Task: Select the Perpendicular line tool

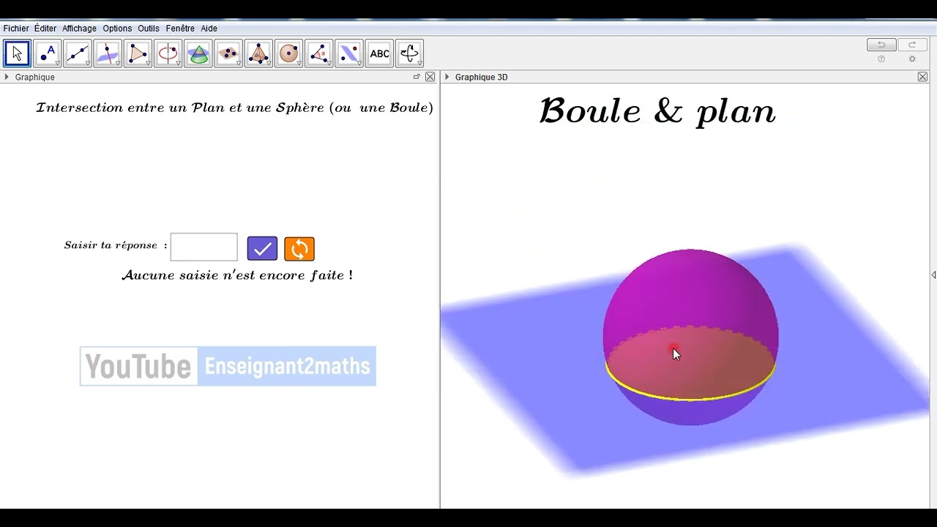Action: [x=108, y=53]
